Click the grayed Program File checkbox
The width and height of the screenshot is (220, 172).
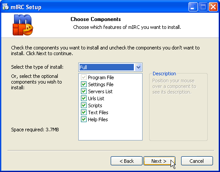[x=84, y=77]
